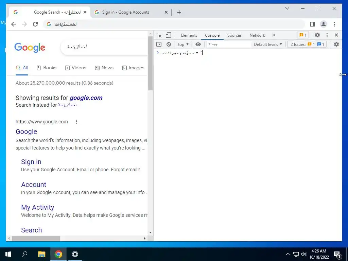Open the volume control tray icon
This screenshot has height=261, width=348.
point(304,254)
